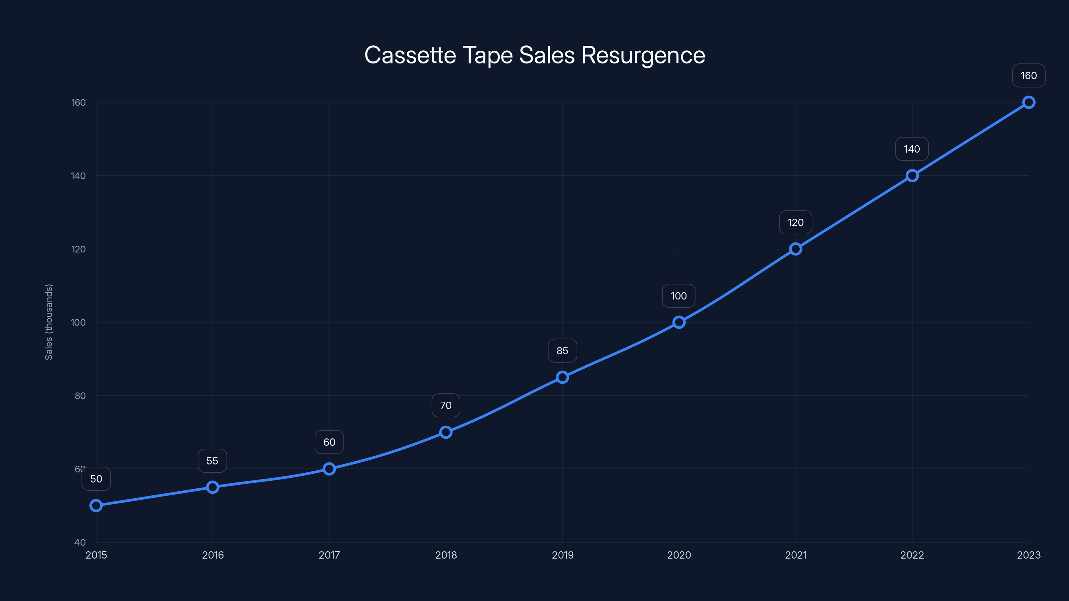Viewport: 1069px width, 601px height.
Task: Click the 100 y-axis tick label
Action: pos(79,322)
